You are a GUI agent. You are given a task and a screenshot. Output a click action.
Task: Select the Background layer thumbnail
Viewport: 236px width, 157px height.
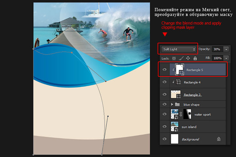coord(175,139)
